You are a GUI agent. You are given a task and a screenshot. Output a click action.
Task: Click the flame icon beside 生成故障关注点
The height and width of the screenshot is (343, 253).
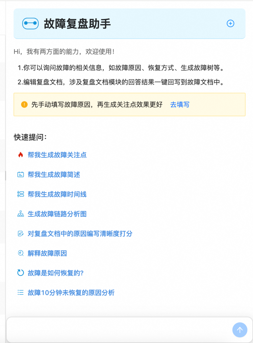(x=21, y=155)
